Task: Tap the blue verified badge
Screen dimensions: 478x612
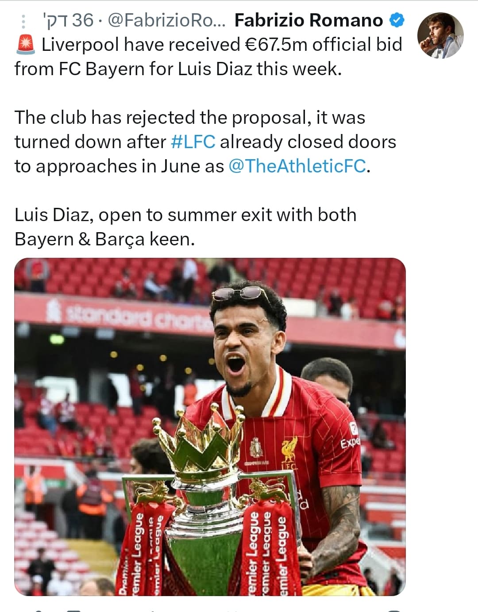Action: pos(397,20)
